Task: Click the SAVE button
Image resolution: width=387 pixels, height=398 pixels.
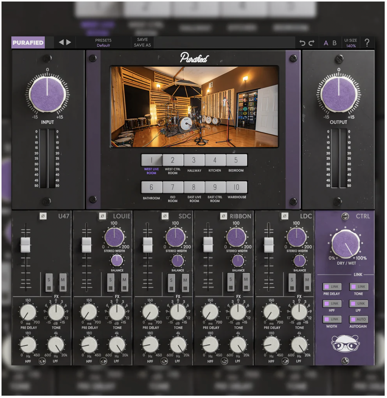Action: point(142,39)
